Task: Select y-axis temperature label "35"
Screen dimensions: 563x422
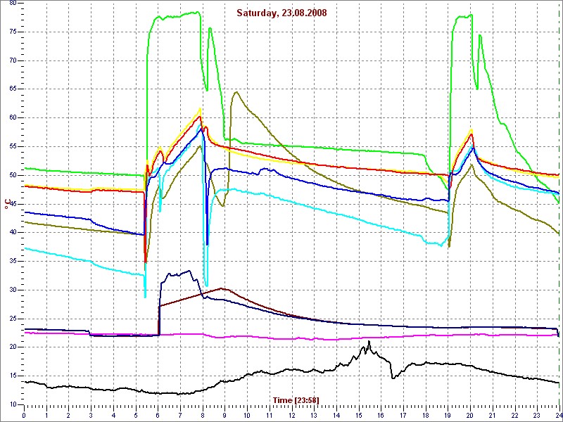Action: tap(13, 261)
